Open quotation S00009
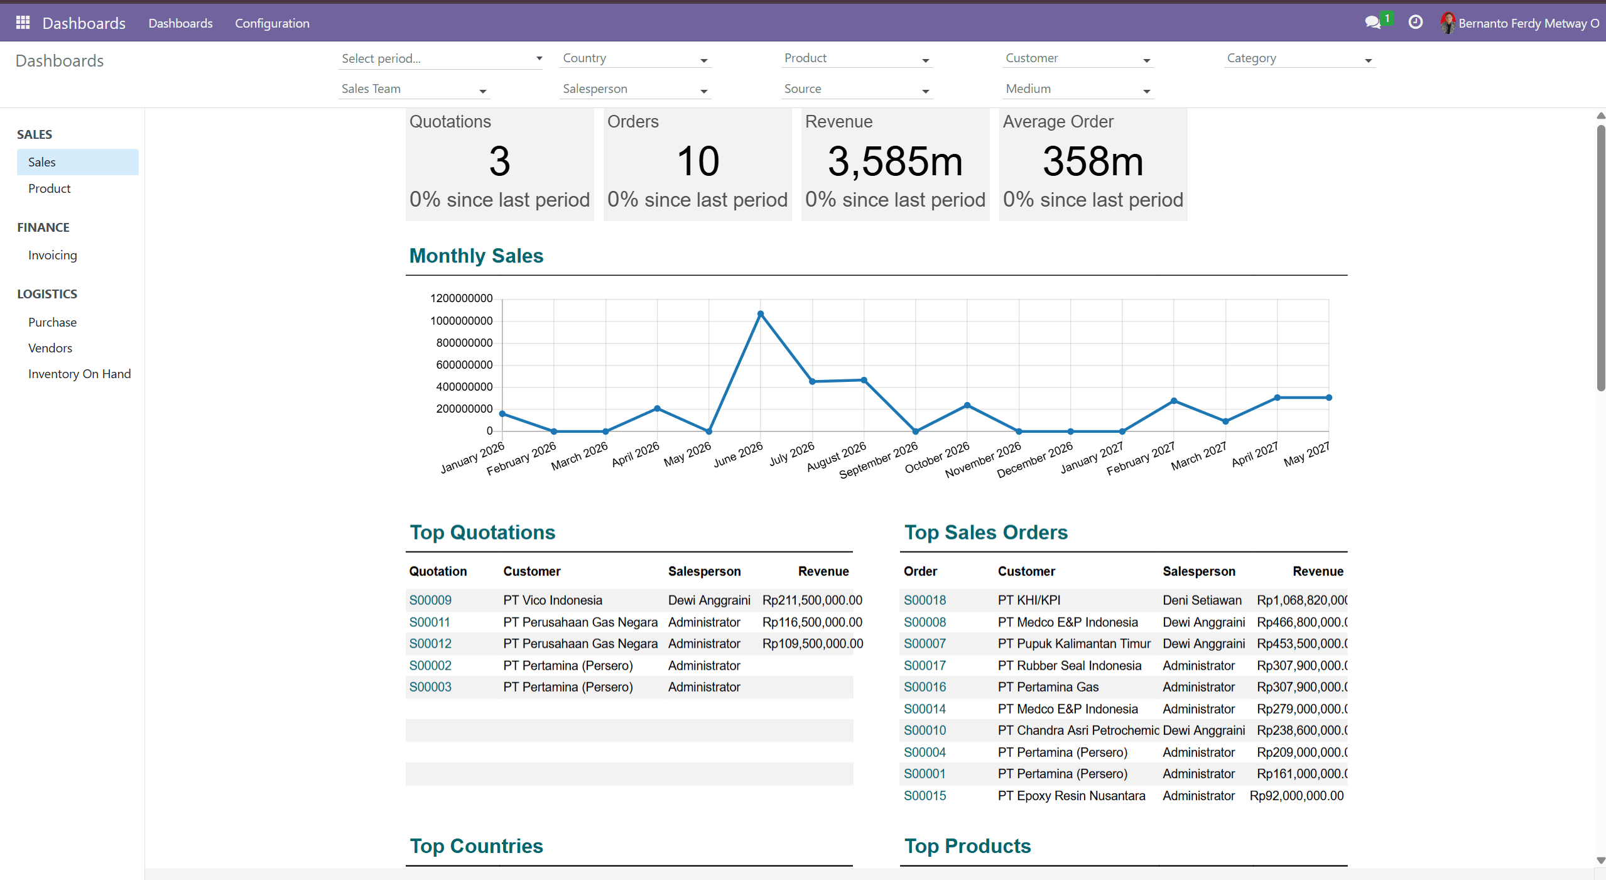Image resolution: width=1606 pixels, height=880 pixels. 430,600
